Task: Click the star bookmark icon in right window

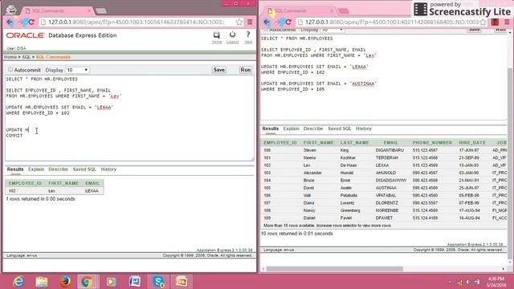Action: (x=483, y=22)
